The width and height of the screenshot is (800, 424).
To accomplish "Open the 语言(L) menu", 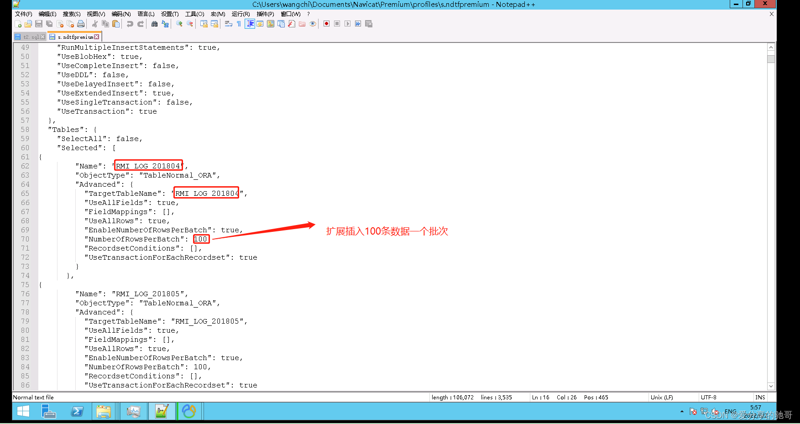I will point(146,14).
